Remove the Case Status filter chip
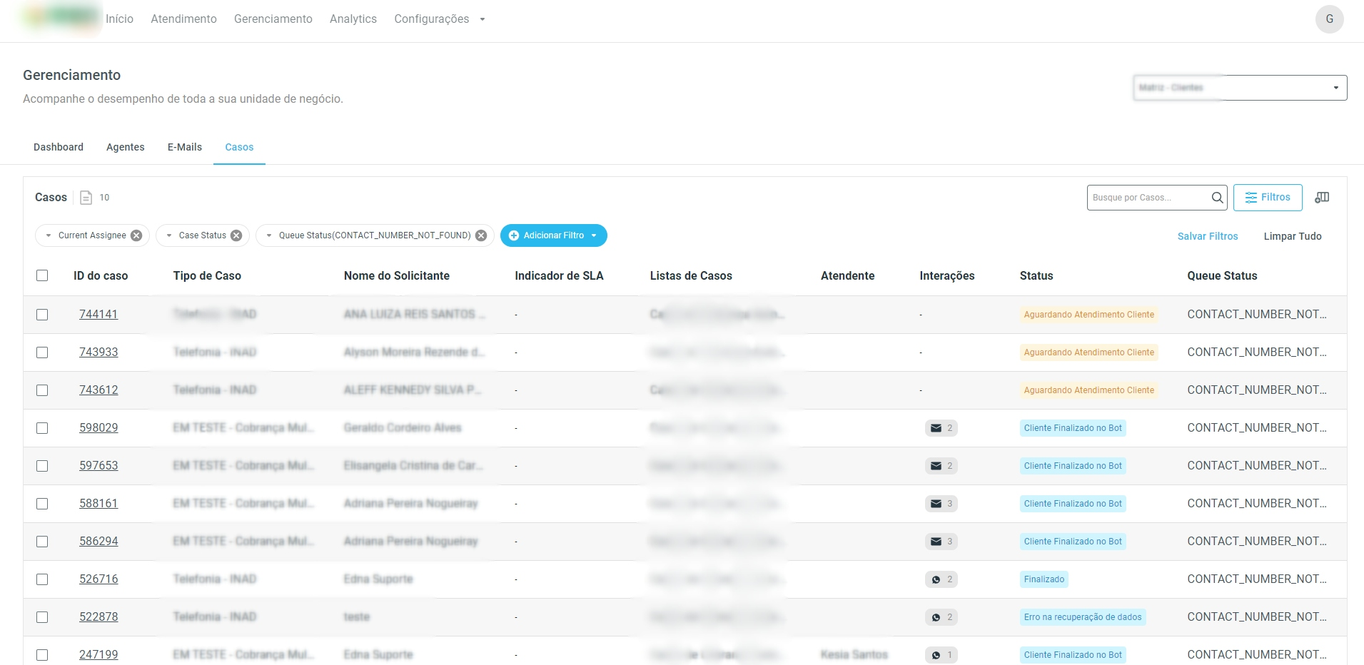Viewport: 1364px width, 665px height. (x=236, y=235)
